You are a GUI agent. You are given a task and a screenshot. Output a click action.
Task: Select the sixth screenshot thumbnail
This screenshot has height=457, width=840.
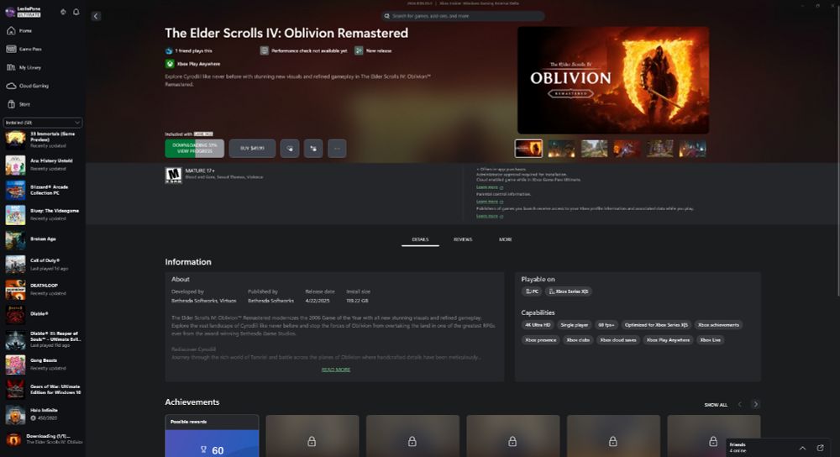click(693, 149)
